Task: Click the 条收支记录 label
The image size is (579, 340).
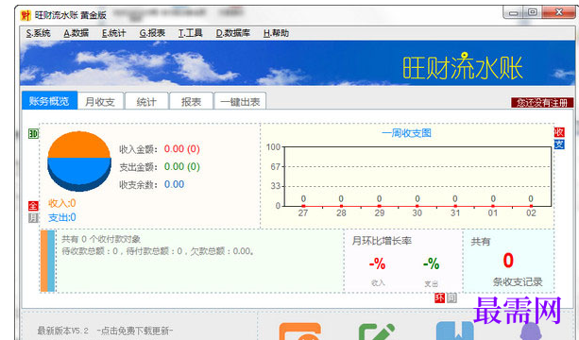Action: 518,282
